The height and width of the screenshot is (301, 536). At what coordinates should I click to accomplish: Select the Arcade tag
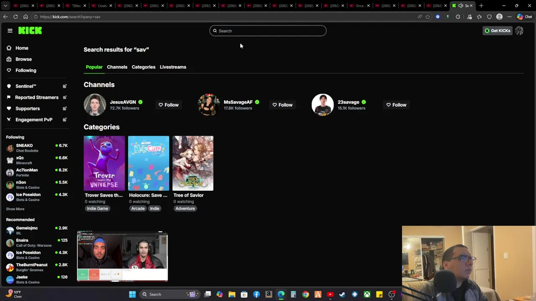(x=138, y=209)
